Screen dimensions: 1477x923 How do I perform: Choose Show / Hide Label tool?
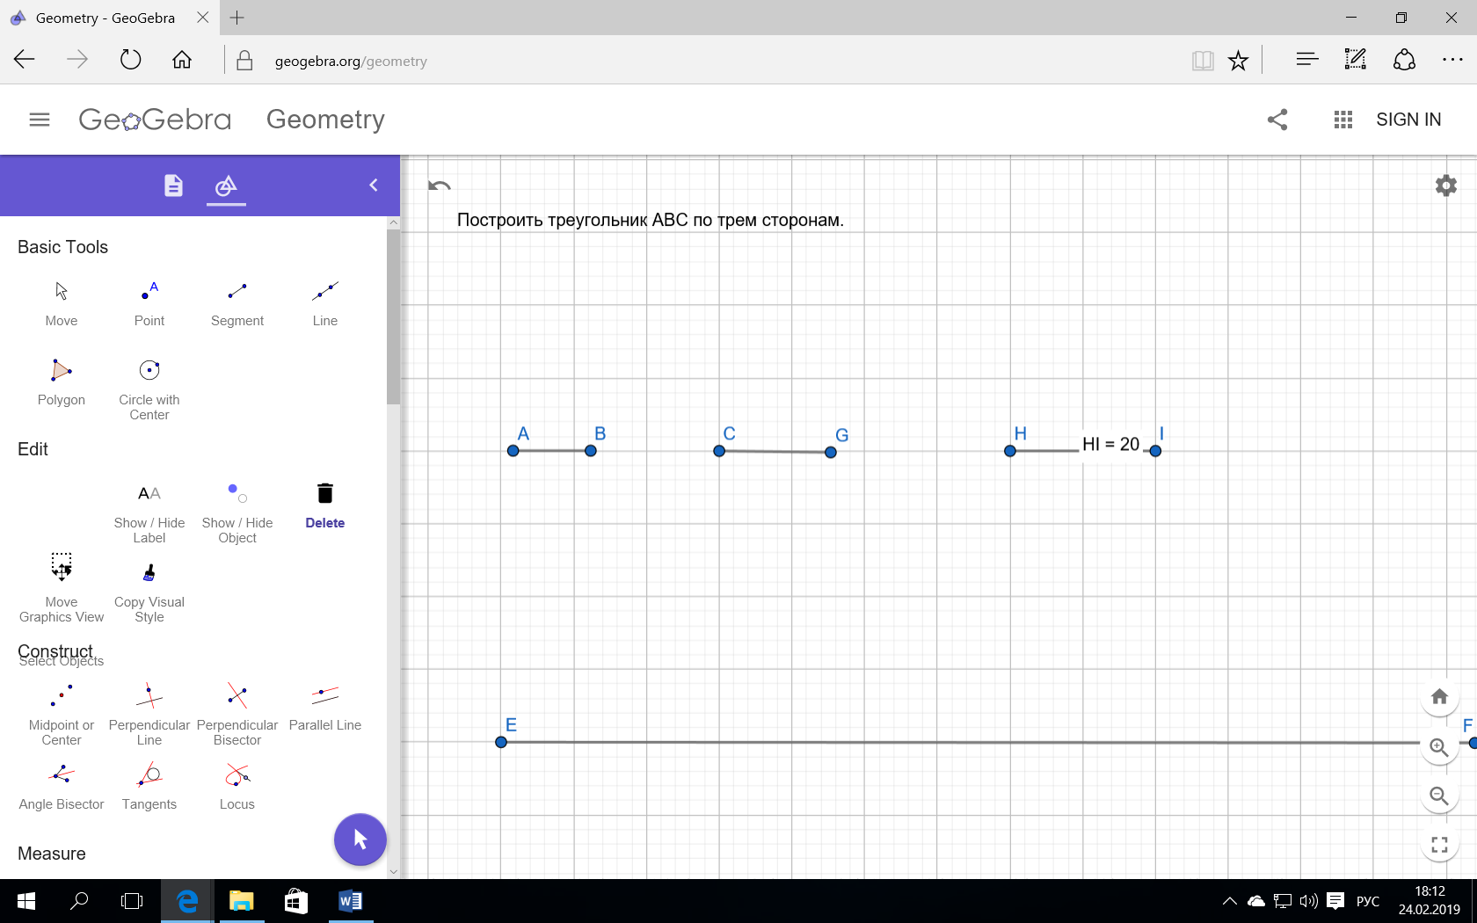149,512
